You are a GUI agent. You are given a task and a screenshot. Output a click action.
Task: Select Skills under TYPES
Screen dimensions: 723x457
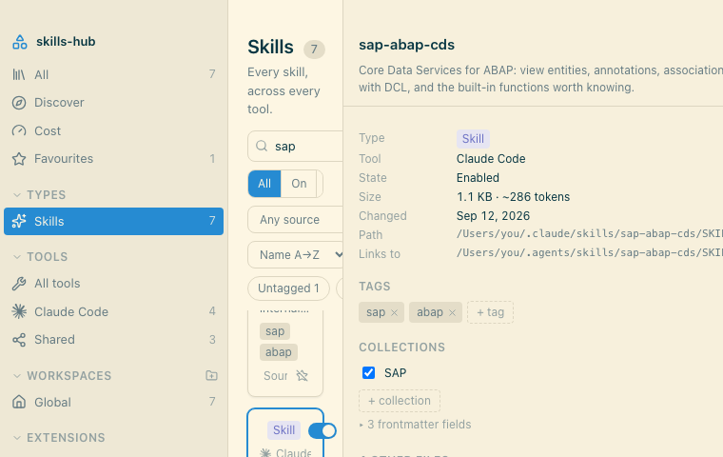coord(113,221)
